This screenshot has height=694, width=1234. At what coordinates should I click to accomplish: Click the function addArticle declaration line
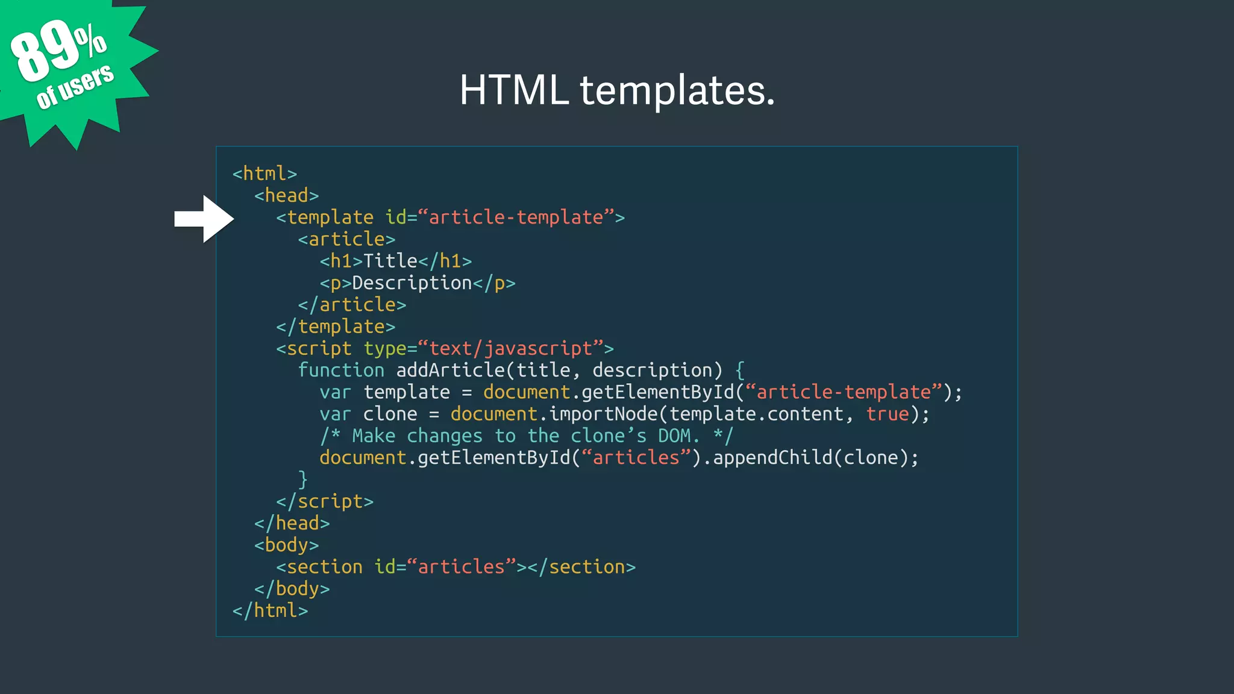[521, 370]
